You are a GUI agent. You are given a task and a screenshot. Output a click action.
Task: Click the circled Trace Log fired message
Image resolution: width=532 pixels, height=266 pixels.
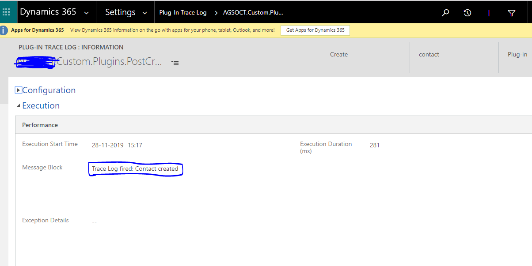135,169
